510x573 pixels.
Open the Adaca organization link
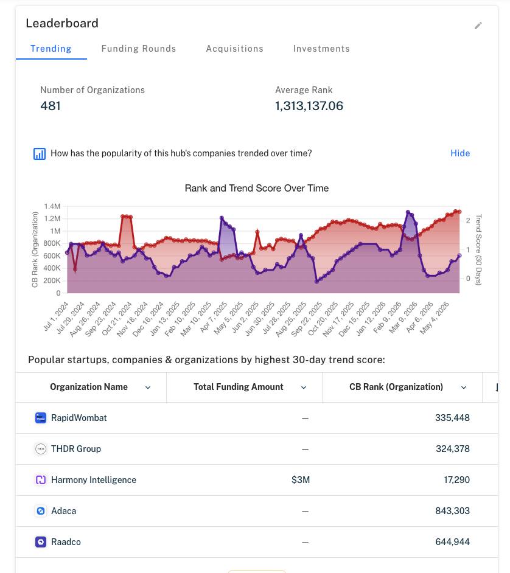click(64, 511)
